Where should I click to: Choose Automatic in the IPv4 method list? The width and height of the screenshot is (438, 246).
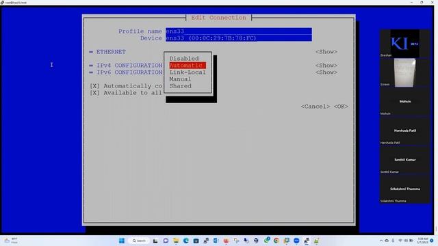188,66
